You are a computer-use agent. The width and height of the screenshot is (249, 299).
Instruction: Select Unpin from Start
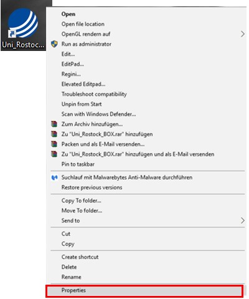(x=82, y=104)
